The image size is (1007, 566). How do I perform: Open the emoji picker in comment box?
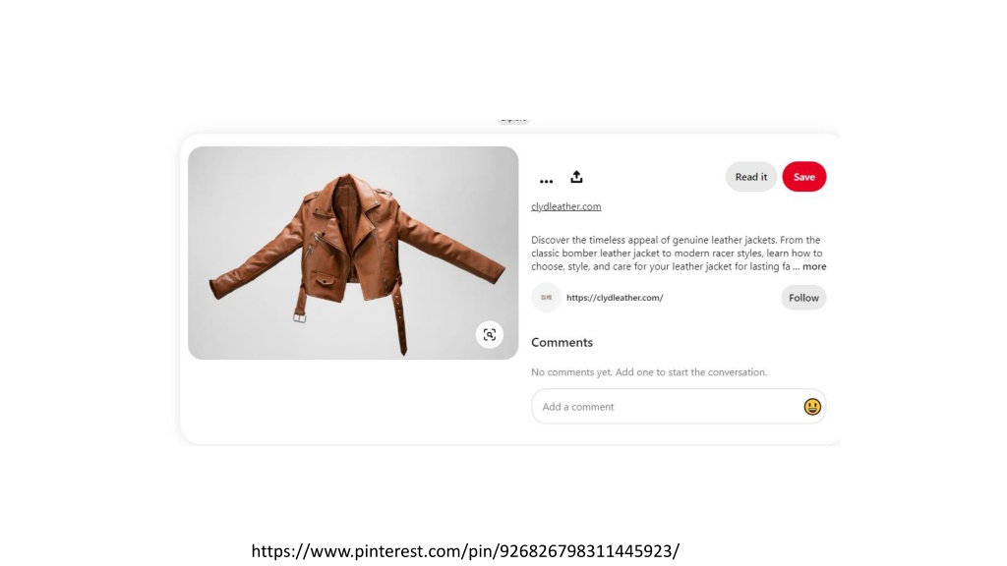click(x=811, y=407)
